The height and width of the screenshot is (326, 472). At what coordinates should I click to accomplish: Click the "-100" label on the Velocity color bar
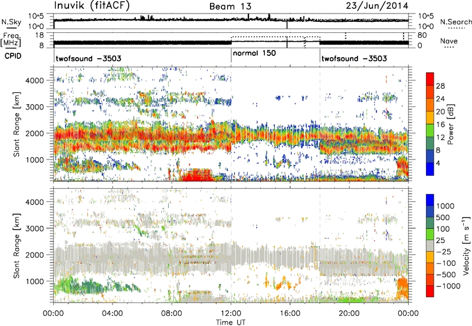tap(446, 263)
